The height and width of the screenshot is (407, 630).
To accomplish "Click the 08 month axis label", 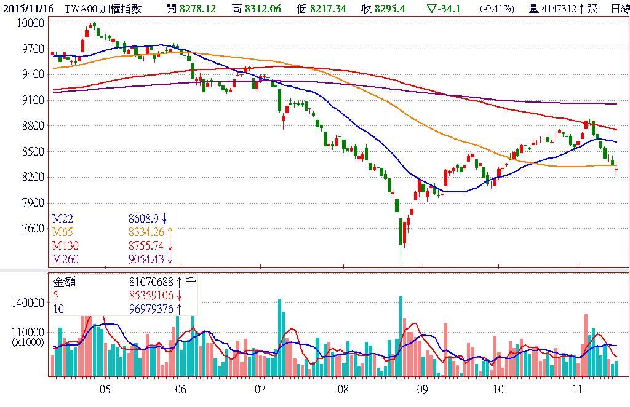I will point(343,389).
